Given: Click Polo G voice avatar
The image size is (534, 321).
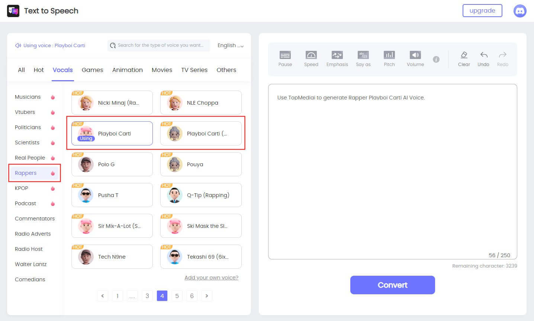Looking at the screenshot, I should point(86,164).
